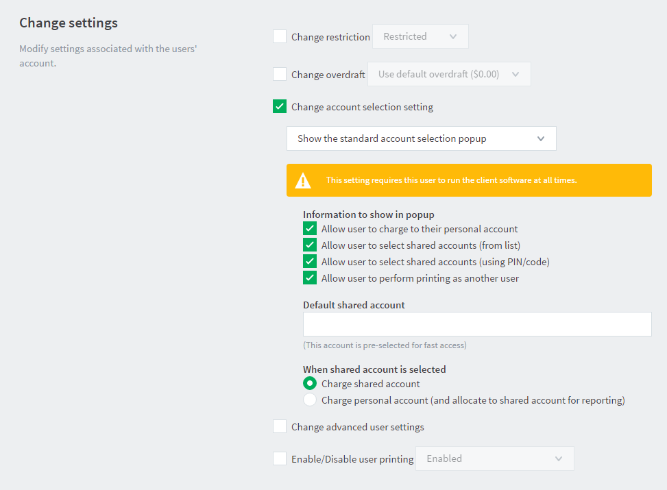Toggle shared accounts using PIN/code option
667x490 pixels.
(310, 261)
